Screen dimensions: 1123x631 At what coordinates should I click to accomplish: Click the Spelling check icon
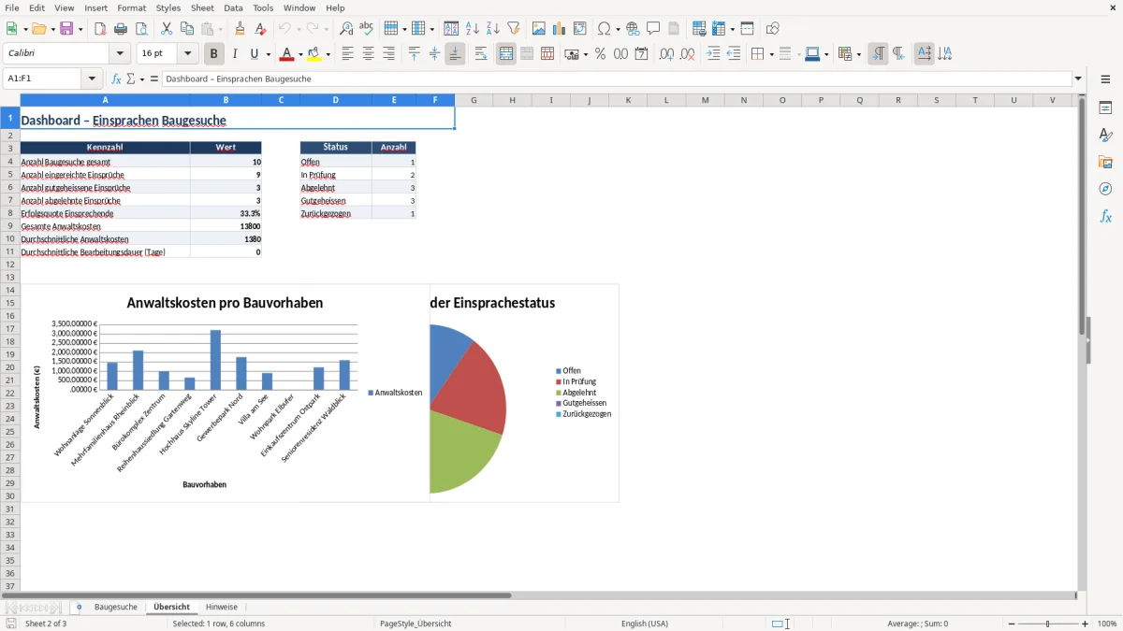pyautogui.click(x=367, y=29)
